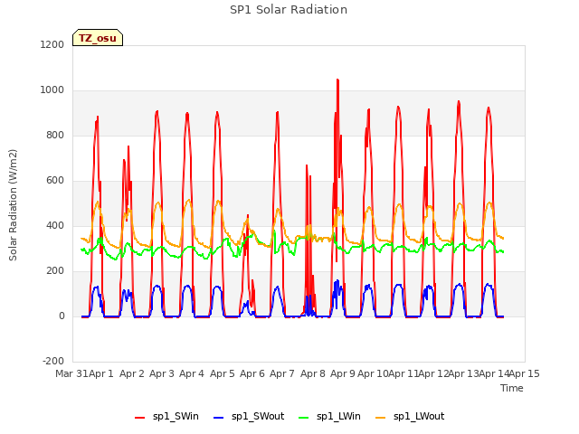Click the Time axis title
This screenshot has width=579, height=434.
coord(512,388)
